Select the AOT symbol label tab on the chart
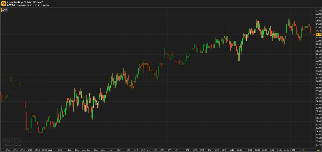The image size is (322, 152). (x=5, y=10)
